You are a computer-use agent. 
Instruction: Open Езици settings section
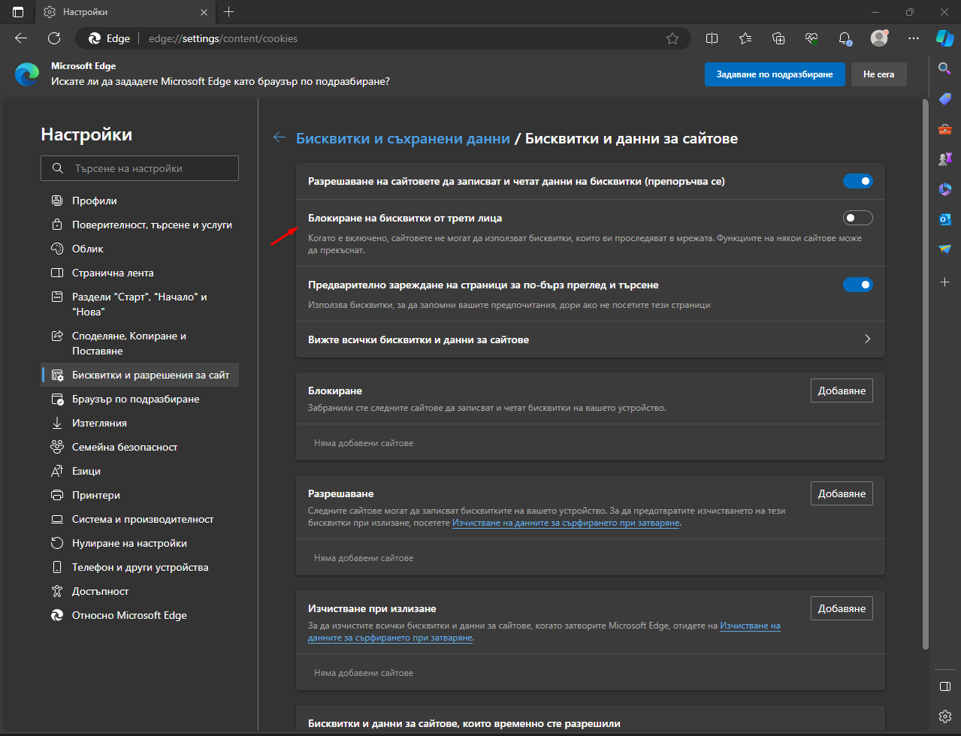click(x=140, y=471)
